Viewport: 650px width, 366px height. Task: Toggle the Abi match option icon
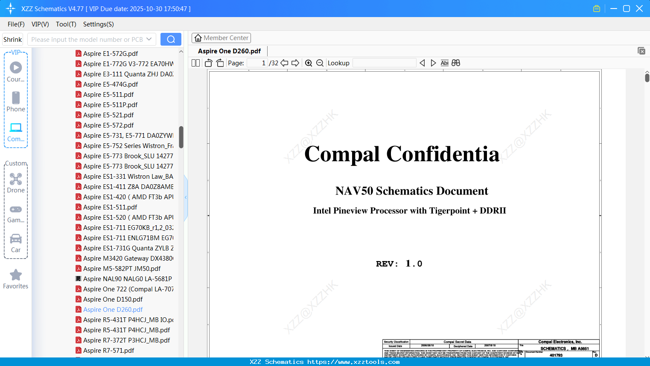(445, 63)
